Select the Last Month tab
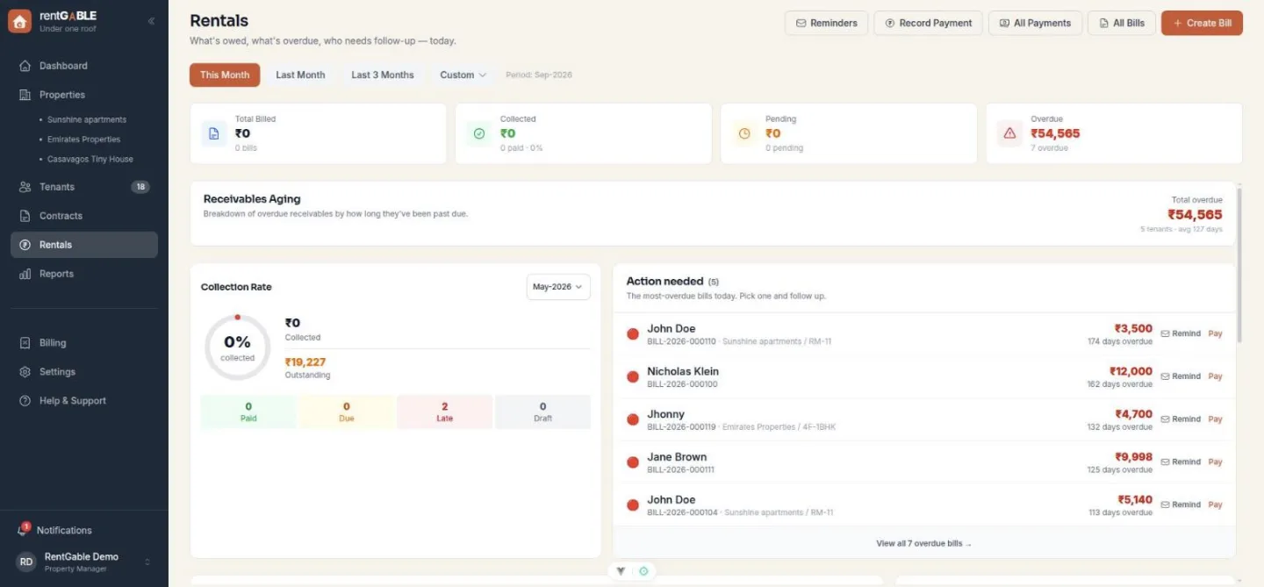The height and width of the screenshot is (587, 1264). (300, 75)
